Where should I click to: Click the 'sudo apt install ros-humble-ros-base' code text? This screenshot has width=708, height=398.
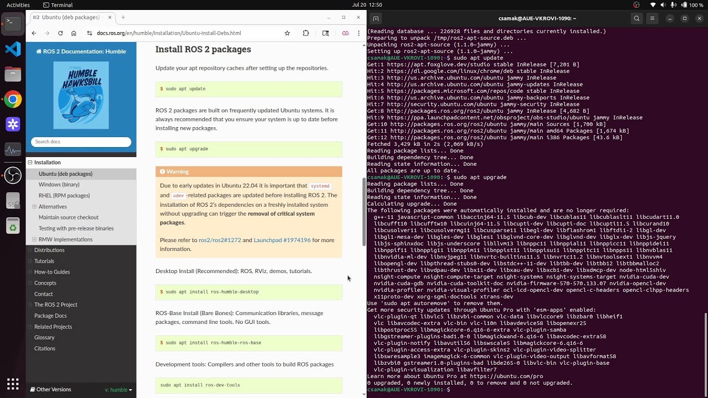point(213,343)
